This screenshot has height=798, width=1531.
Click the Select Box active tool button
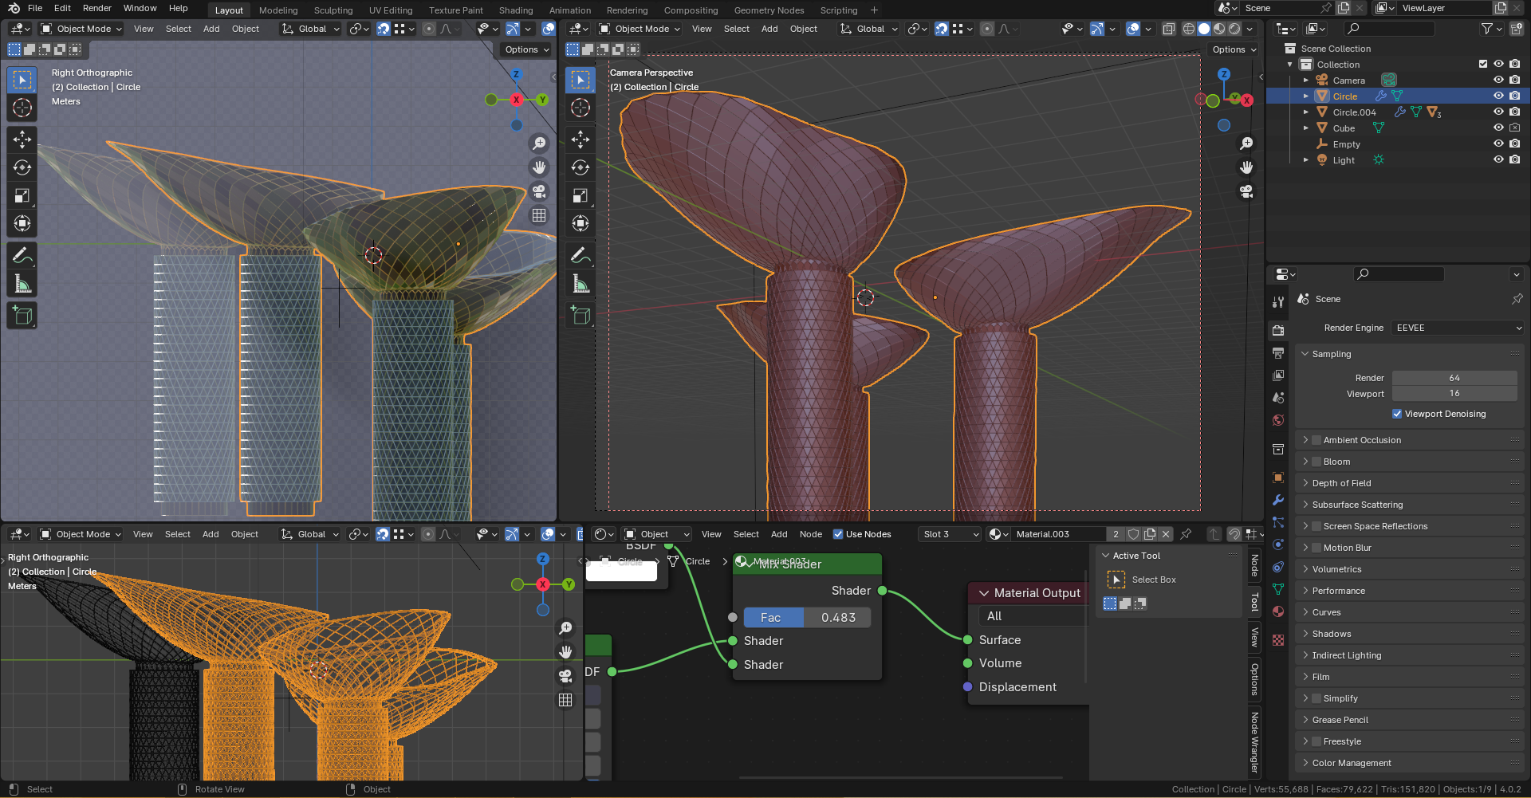coord(1116,580)
